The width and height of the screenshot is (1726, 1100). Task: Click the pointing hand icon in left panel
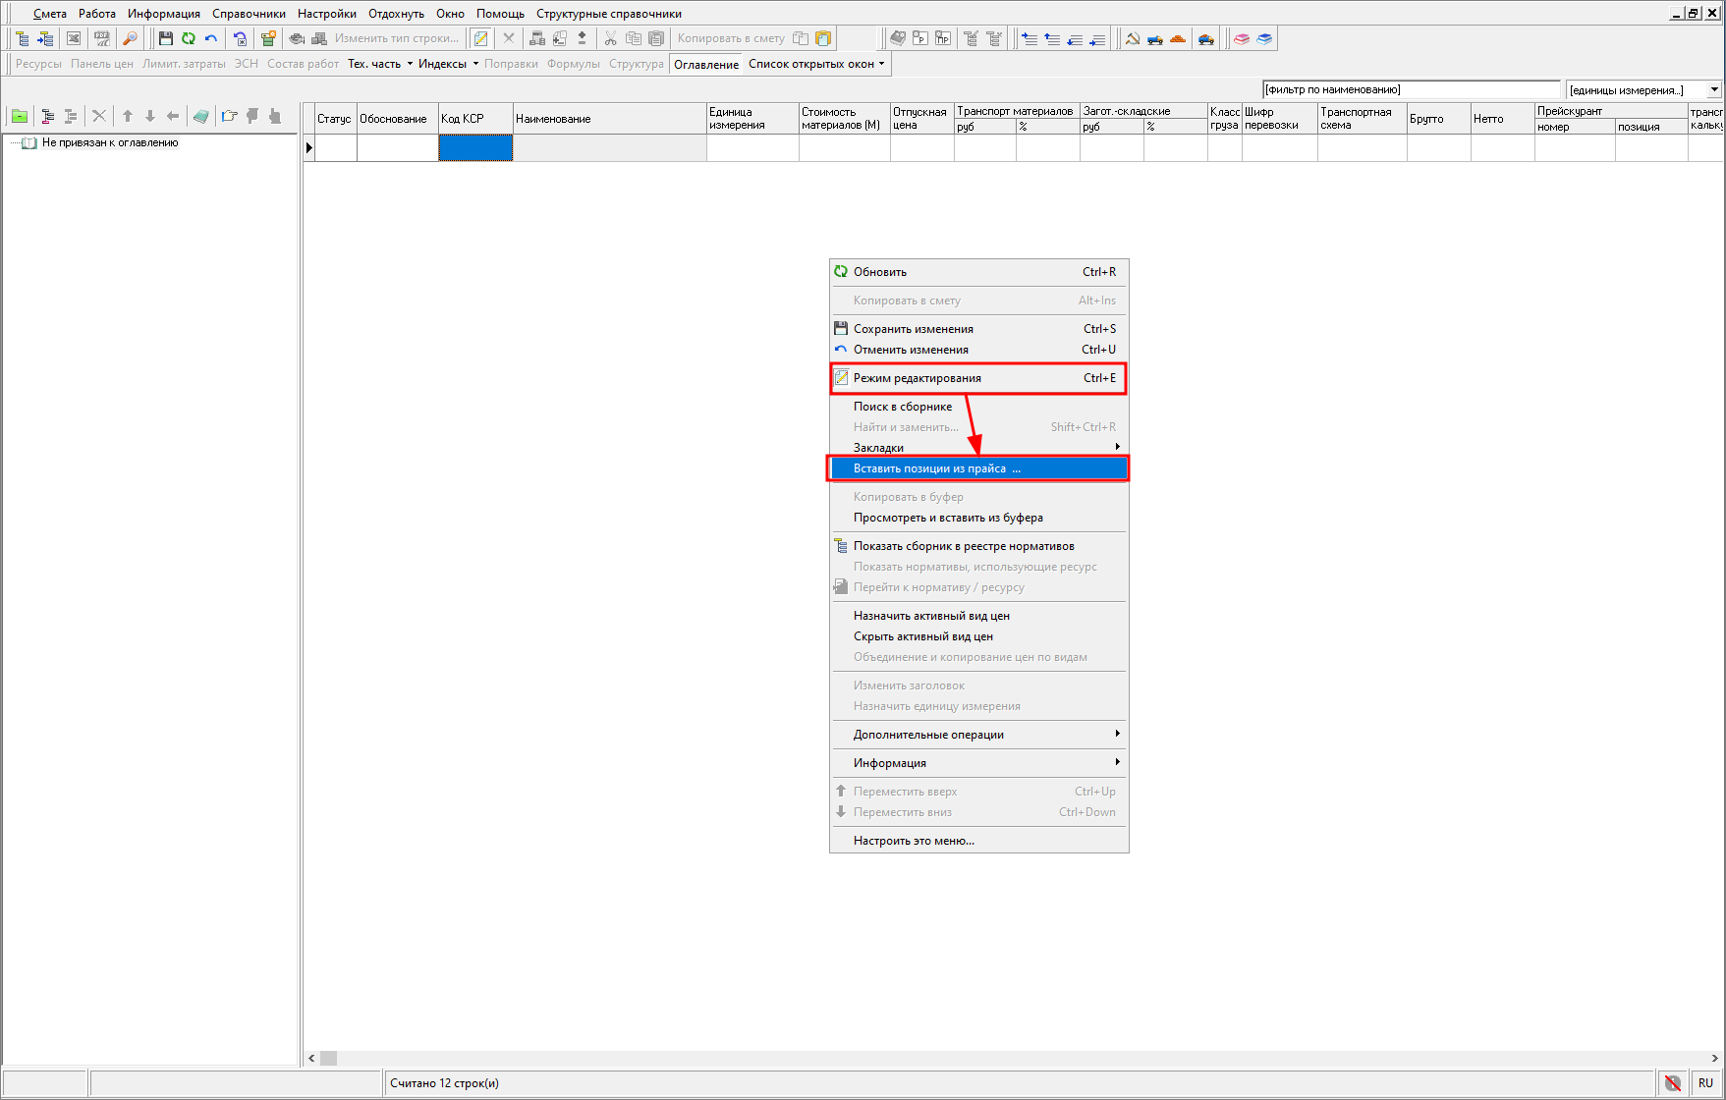pyautogui.click(x=229, y=116)
